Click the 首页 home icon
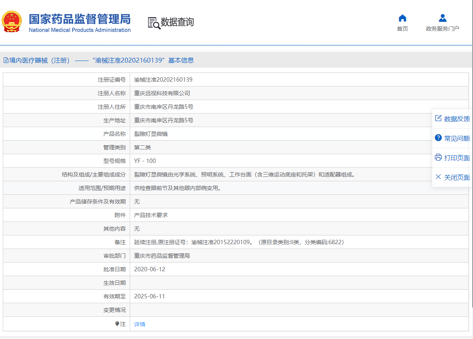 coord(402,18)
